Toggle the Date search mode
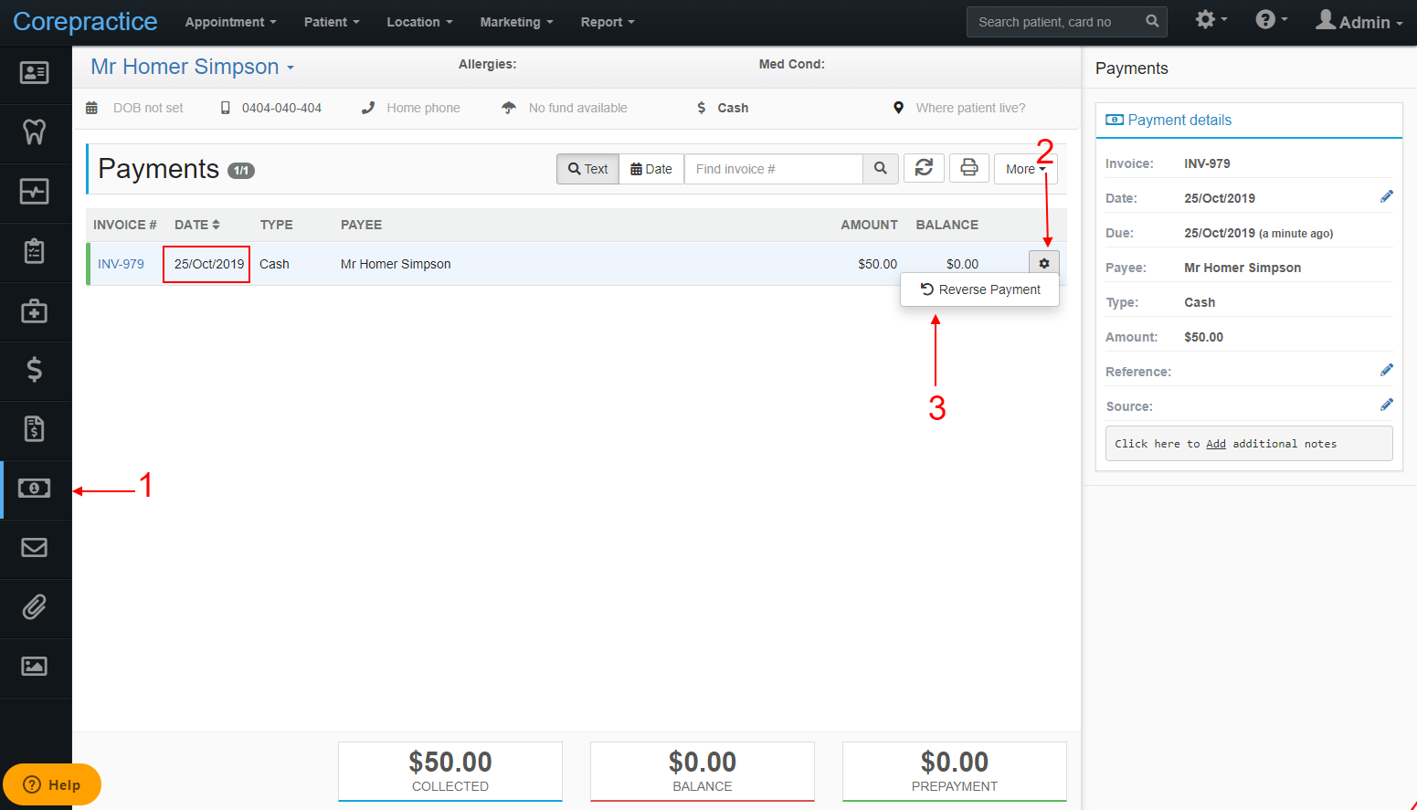The height and width of the screenshot is (810, 1417). click(x=651, y=169)
